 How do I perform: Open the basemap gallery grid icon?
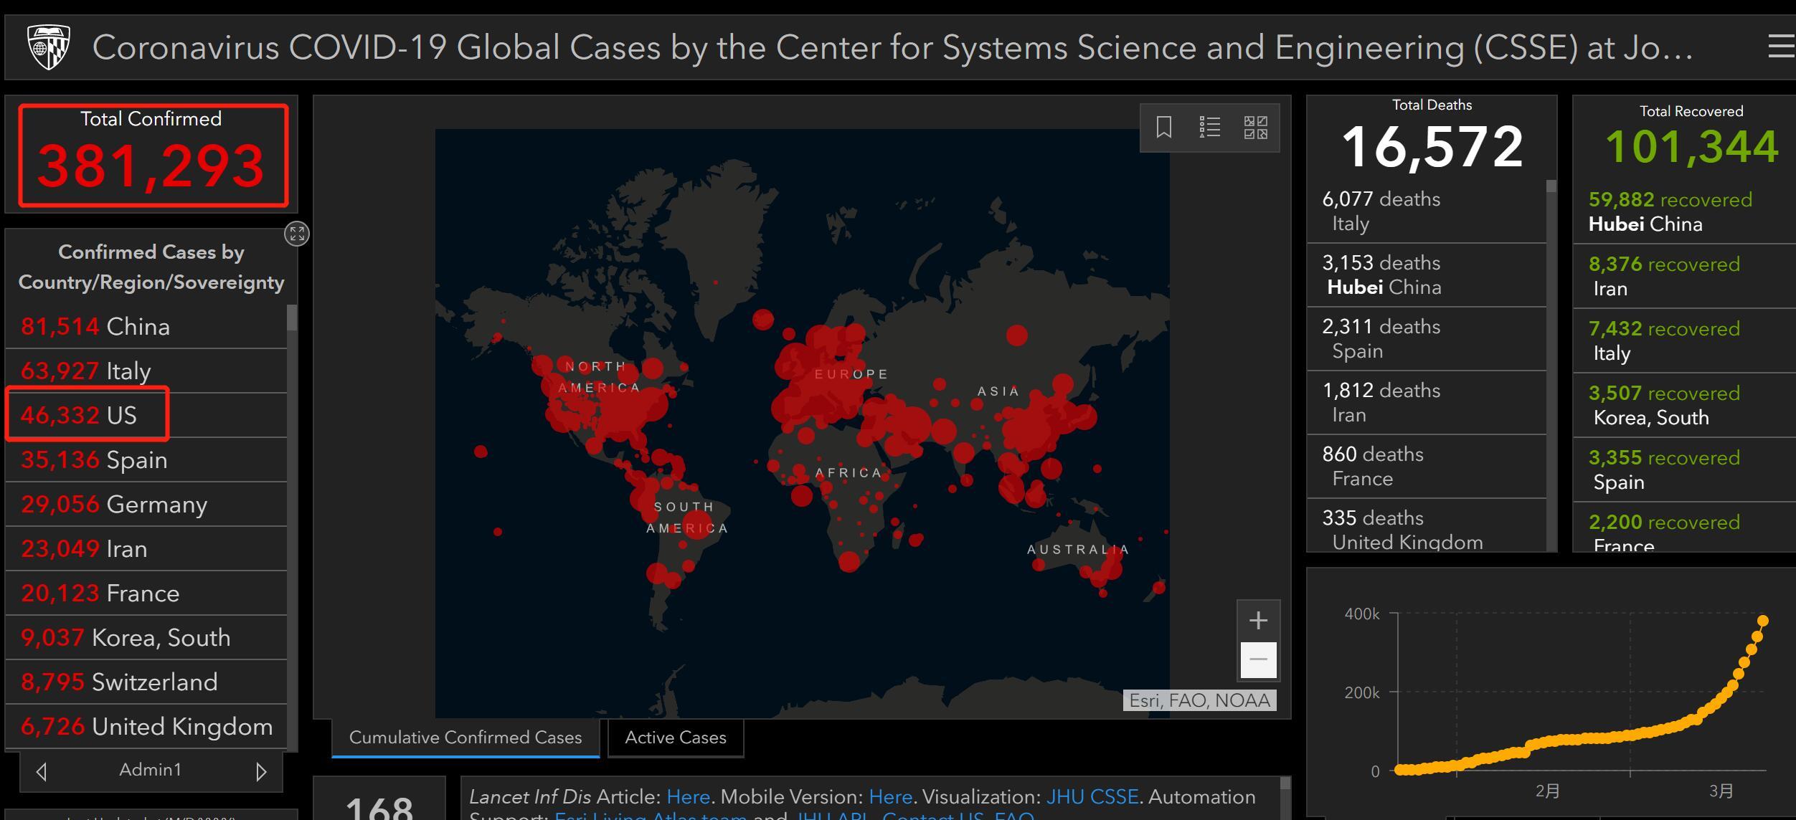point(1255,128)
